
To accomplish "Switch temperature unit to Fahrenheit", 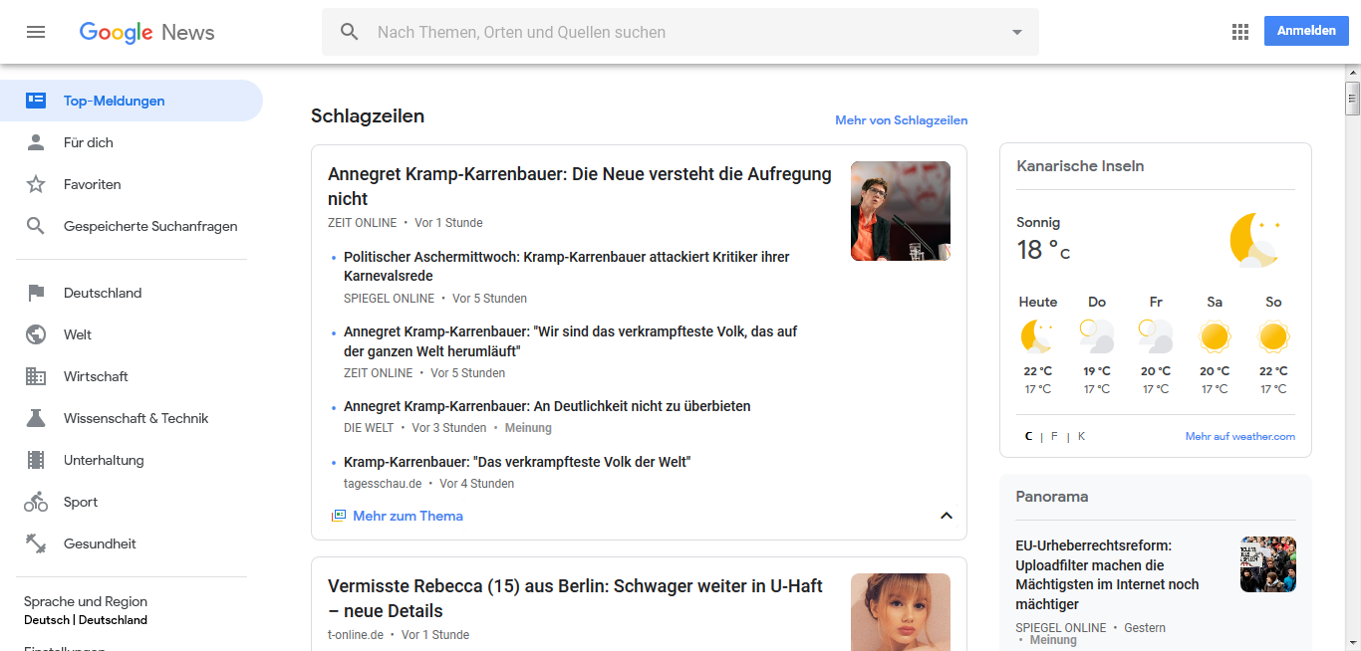I will click(x=1054, y=436).
